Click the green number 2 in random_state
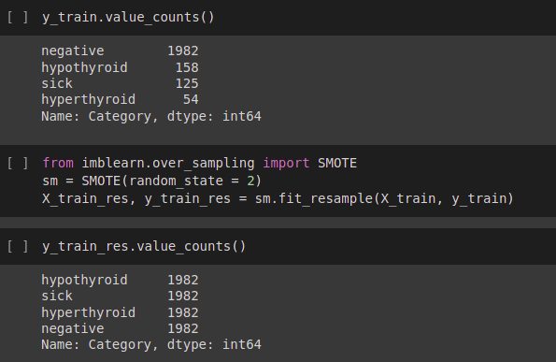The image size is (556, 362). [x=250, y=181]
